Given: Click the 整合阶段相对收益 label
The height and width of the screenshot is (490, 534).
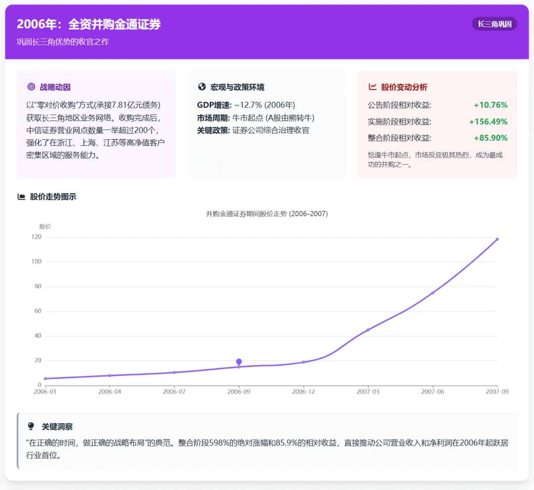Looking at the screenshot, I should pos(399,138).
